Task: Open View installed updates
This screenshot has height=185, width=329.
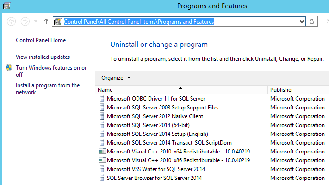Action: (43, 57)
